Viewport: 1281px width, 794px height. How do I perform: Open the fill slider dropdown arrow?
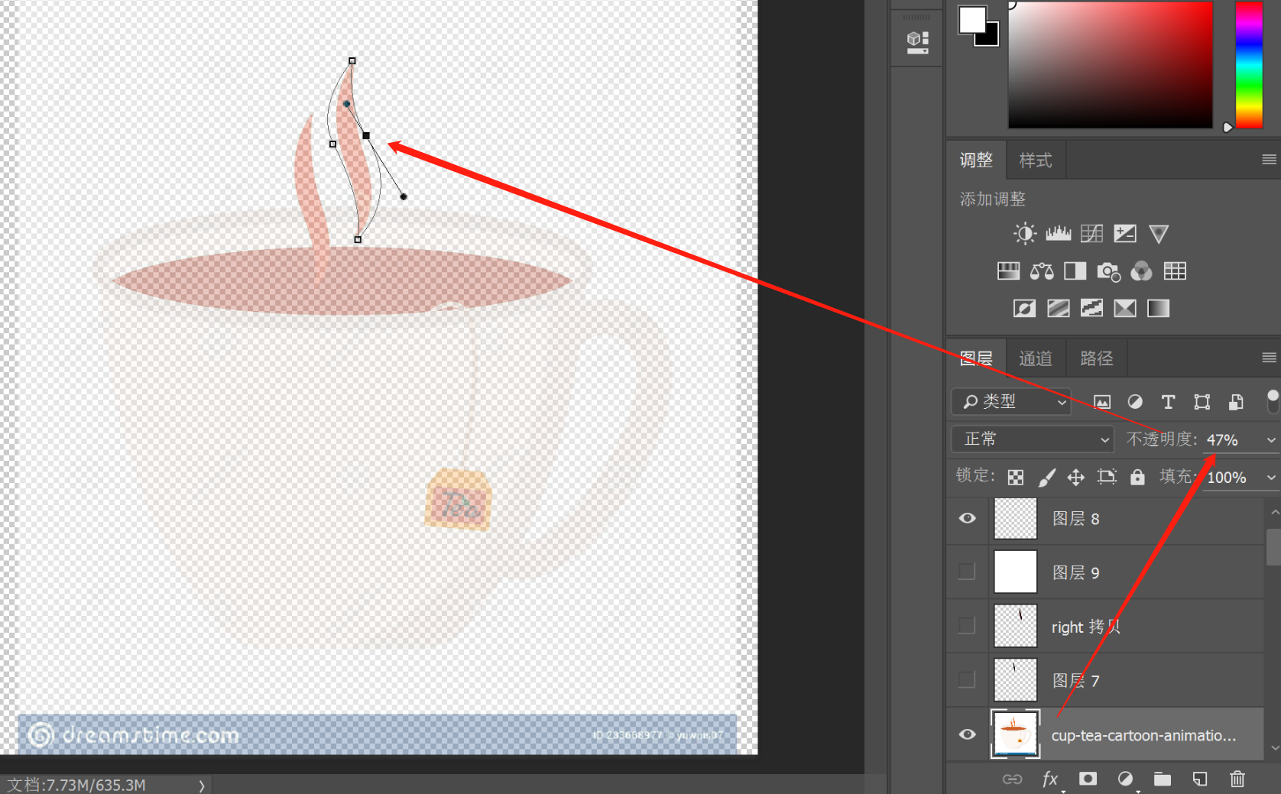tap(1270, 477)
